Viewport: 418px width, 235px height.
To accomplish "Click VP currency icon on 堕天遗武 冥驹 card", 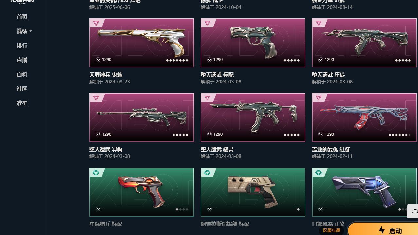I will pyautogui.click(x=98, y=134).
